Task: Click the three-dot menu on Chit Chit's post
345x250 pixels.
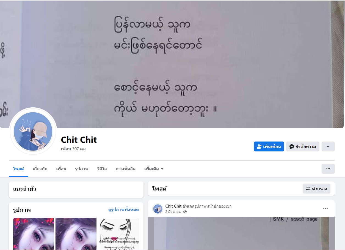Action: (x=325, y=208)
